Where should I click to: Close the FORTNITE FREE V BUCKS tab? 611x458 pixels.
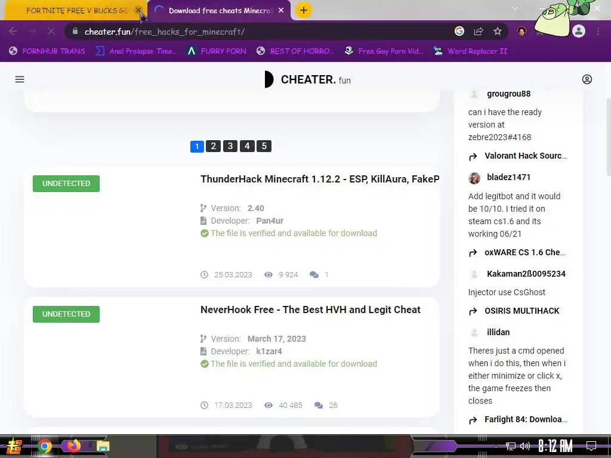coord(138,10)
